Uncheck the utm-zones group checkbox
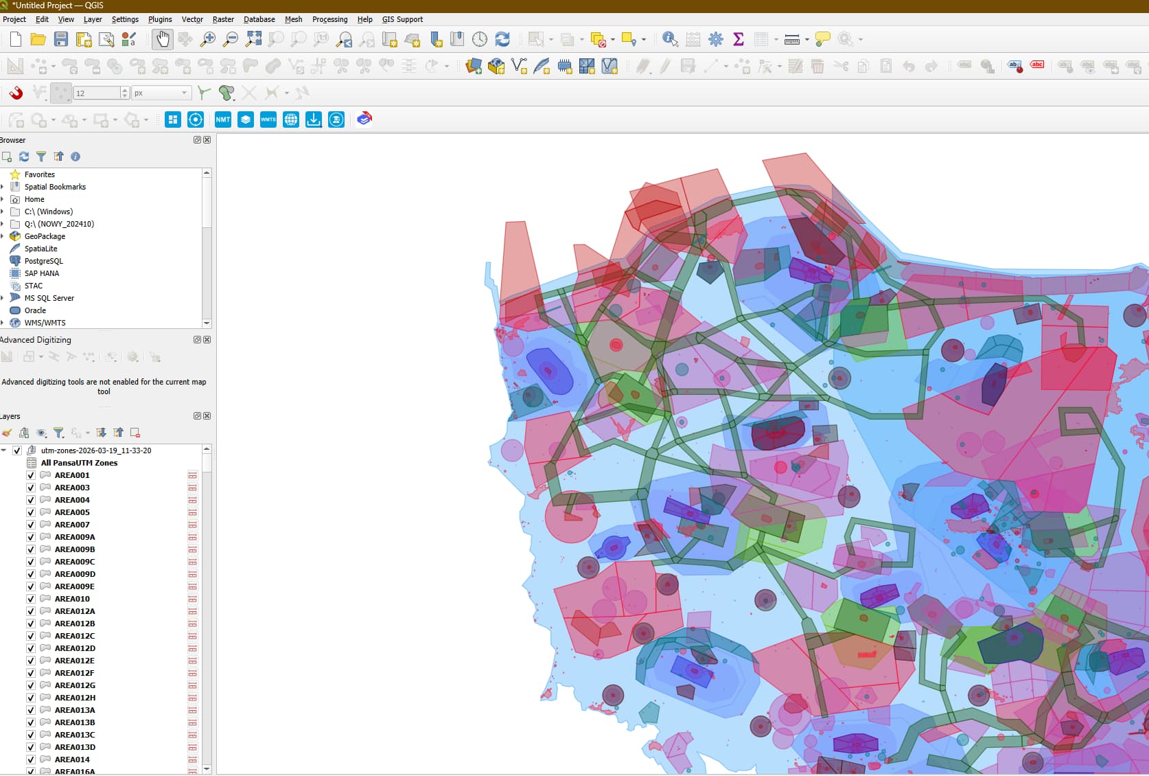Image resolution: width=1149 pixels, height=776 pixels. click(17, 450)
